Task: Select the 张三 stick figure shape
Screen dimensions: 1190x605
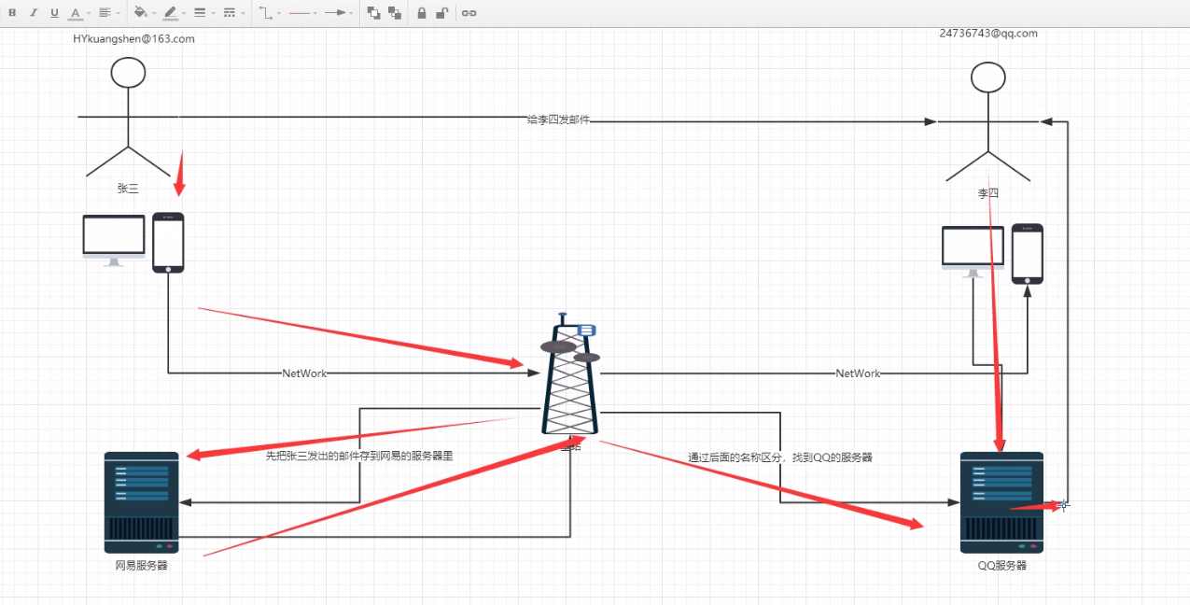Action: pos(128,117)
